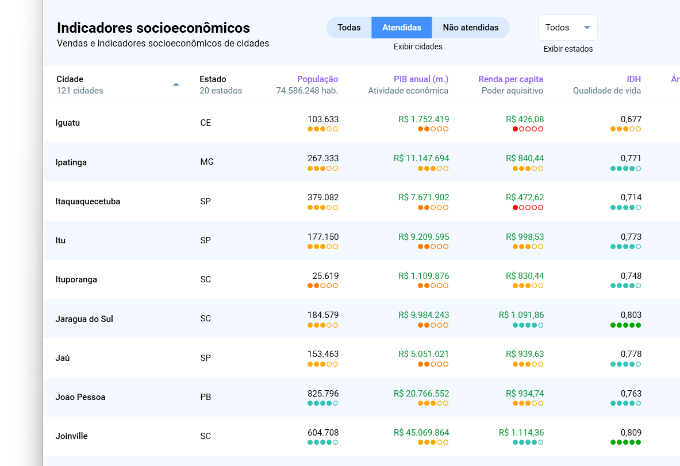This screenshot has width=680, height=466.
Task: Click Jaú income value R$ 939,63
Action: (525, 354)
